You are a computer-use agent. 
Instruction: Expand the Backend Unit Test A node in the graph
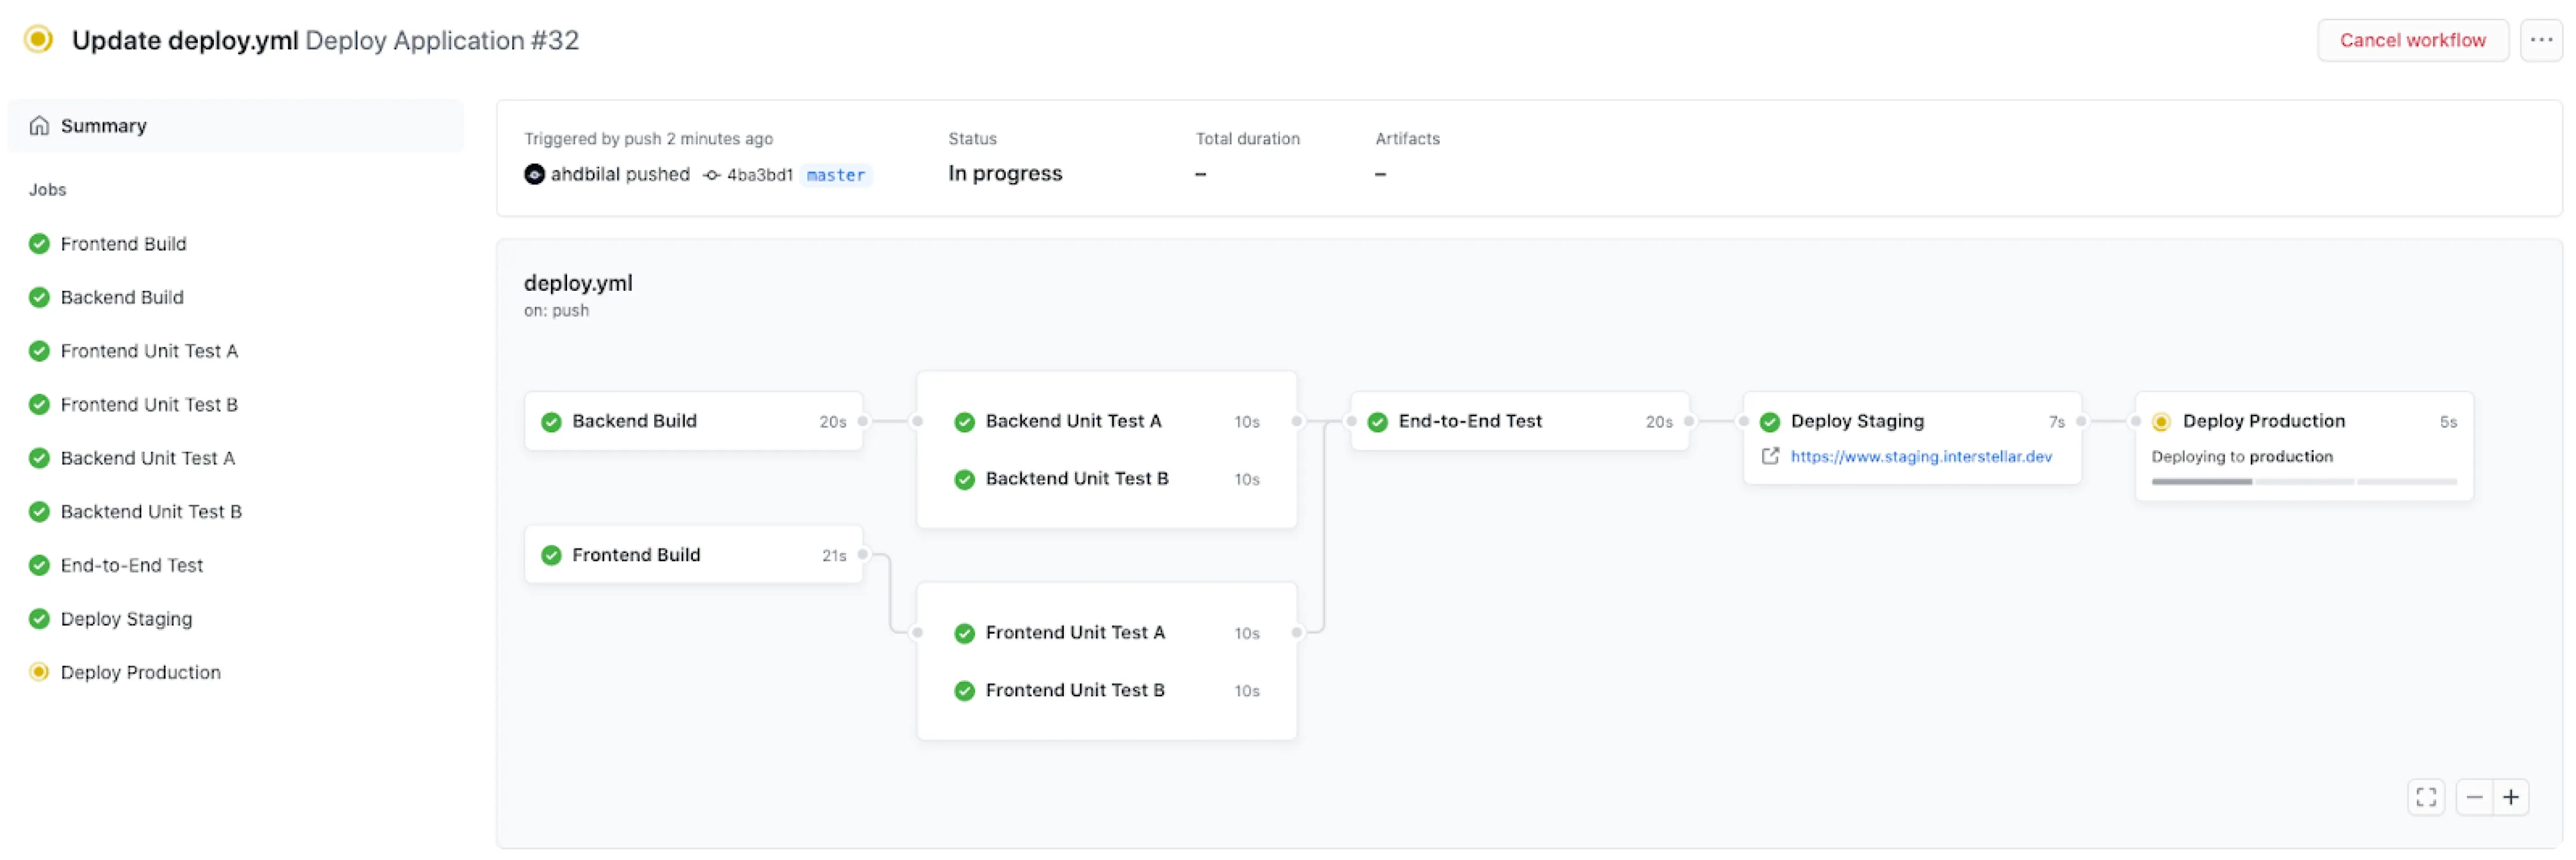1074,421
